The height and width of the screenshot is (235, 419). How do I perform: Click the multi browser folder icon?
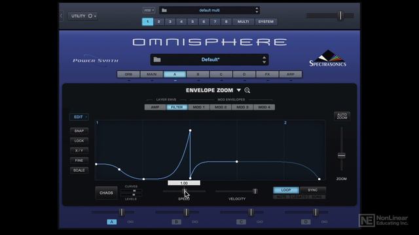pos(164,10)
